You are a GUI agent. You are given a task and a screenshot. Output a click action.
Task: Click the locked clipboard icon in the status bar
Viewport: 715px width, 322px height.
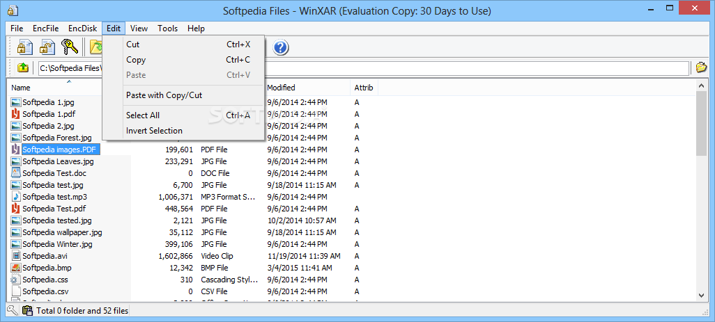tap(27, 311)
